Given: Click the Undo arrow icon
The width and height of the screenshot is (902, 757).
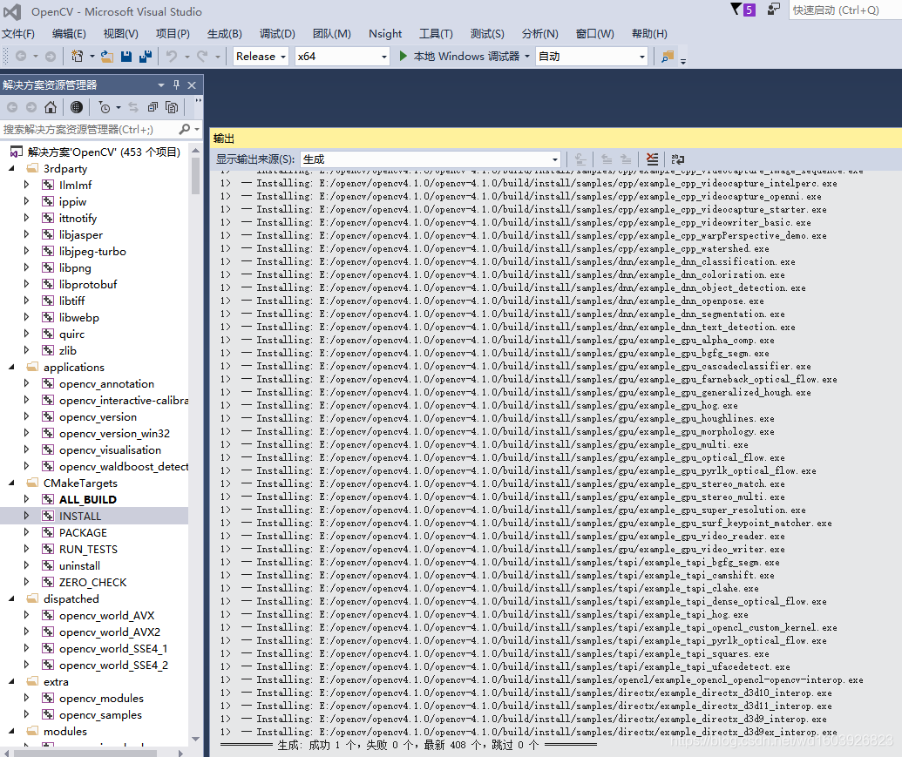Looking at the screenshot, I should coord(172,57).
